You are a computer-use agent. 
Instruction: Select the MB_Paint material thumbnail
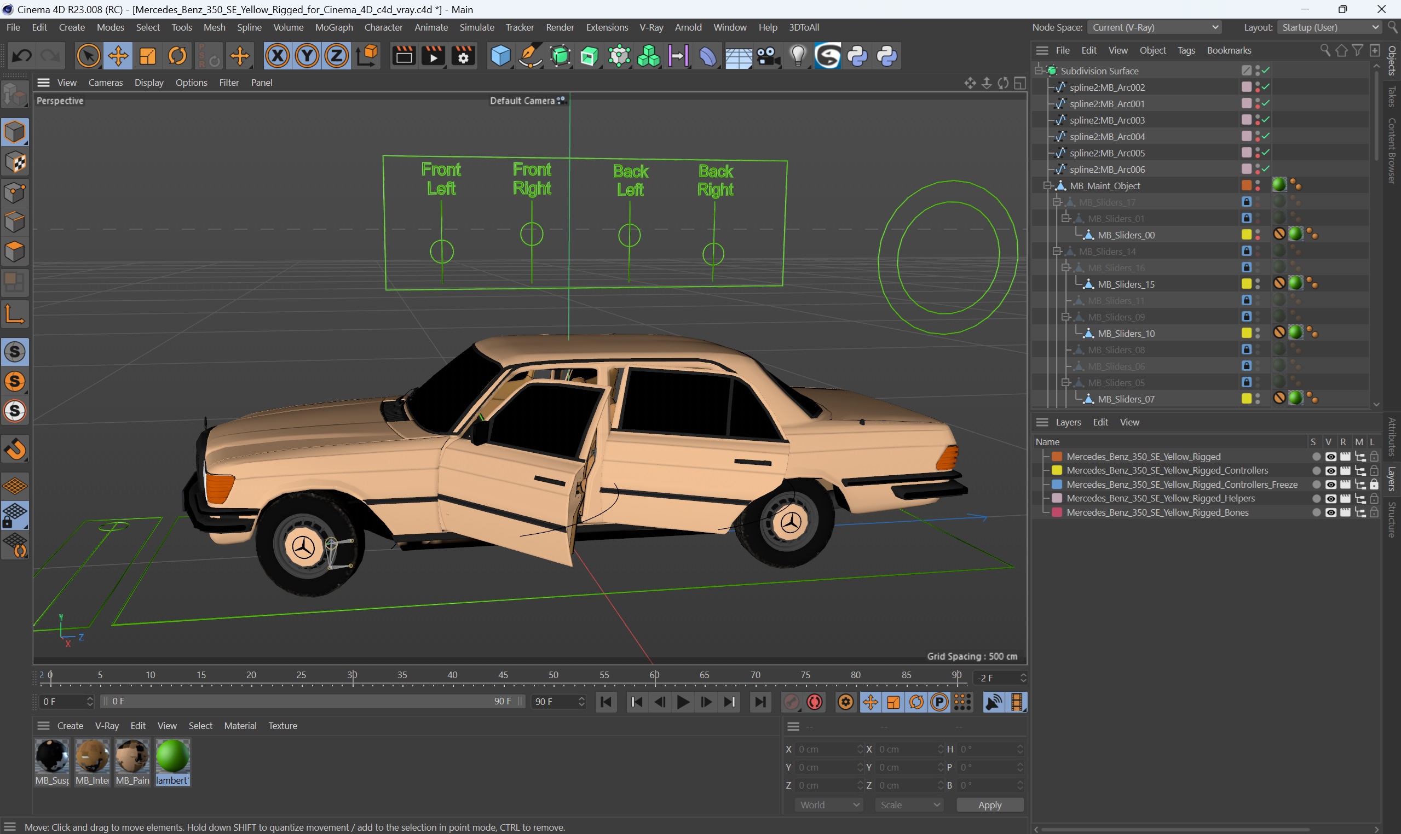point(132,756)
